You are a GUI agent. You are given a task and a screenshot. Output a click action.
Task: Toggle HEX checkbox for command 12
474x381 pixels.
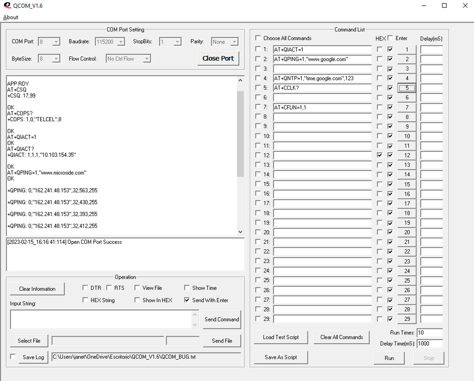tap(379, 155)
